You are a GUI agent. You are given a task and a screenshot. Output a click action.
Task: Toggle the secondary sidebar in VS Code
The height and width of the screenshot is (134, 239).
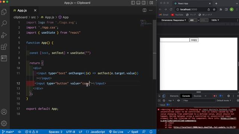click(143, 3)
